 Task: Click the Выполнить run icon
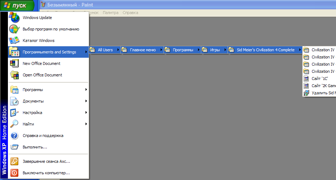coord(14,147)
